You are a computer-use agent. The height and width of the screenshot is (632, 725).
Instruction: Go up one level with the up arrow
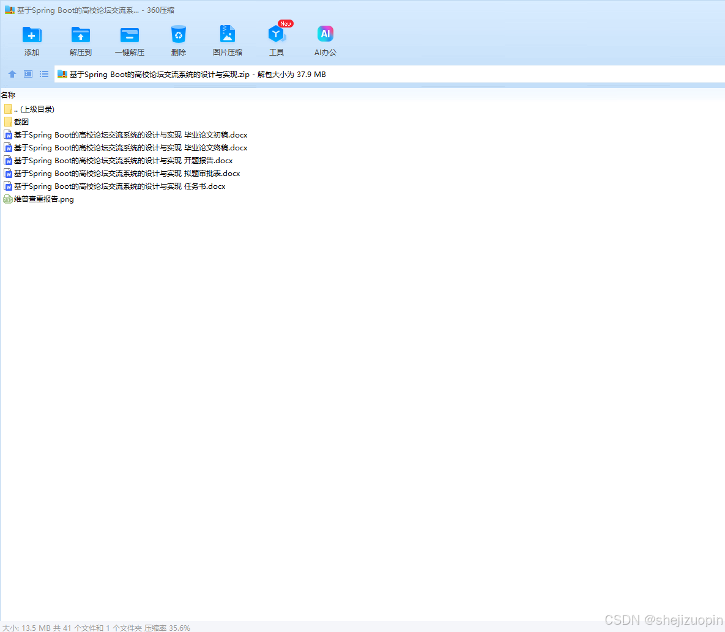[x=12, y=74]
